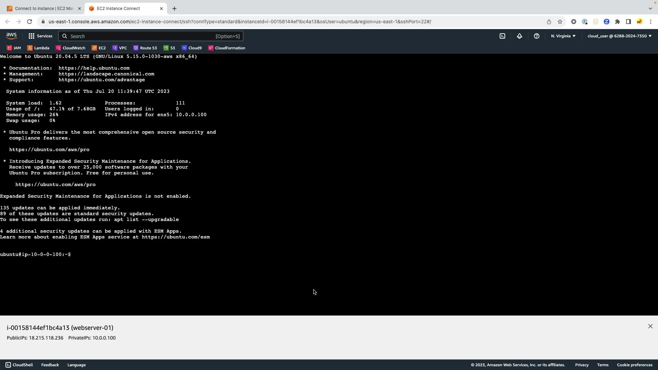
Task: Open CloudShell icon in top navigation bar
Action: 502,36
